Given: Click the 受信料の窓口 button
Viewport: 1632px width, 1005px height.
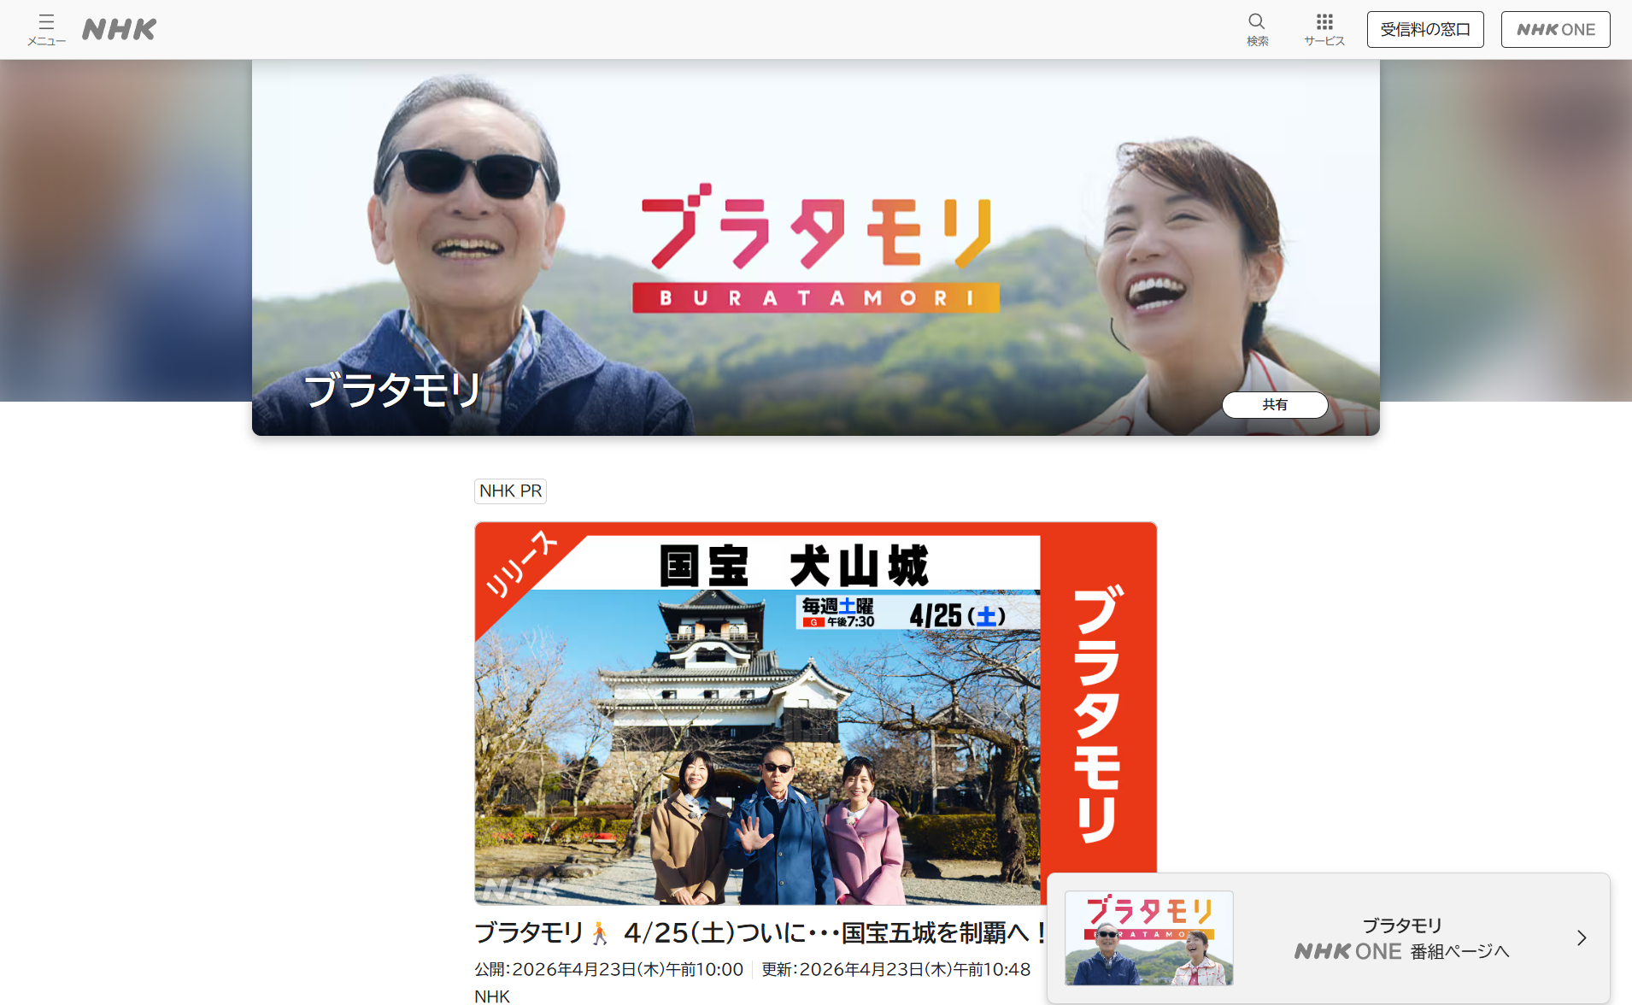Looking at the screenshot, I should (1424, 30).
